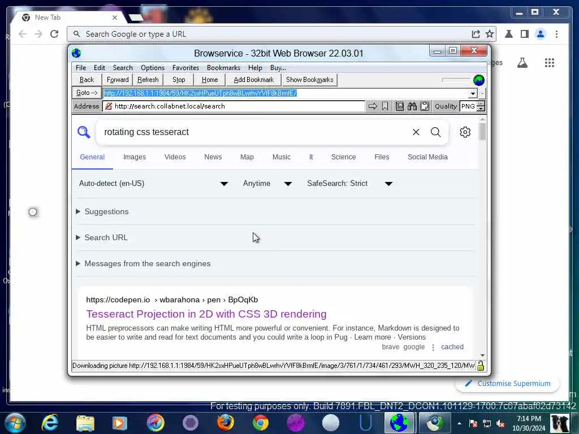Open the Goto URL history dropdown arrow

click(473, 93)
